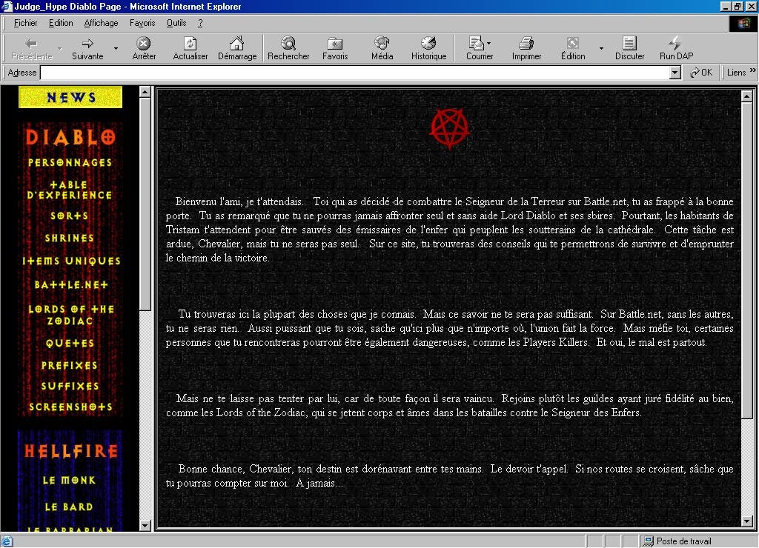
Task: Open the Edition menu
Action: tap(61, 23)
